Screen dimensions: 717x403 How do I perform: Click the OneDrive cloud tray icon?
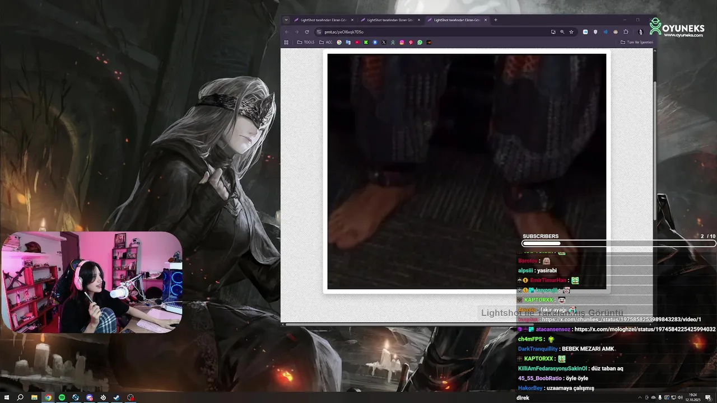pyautogui.click(x=653, y=397)
